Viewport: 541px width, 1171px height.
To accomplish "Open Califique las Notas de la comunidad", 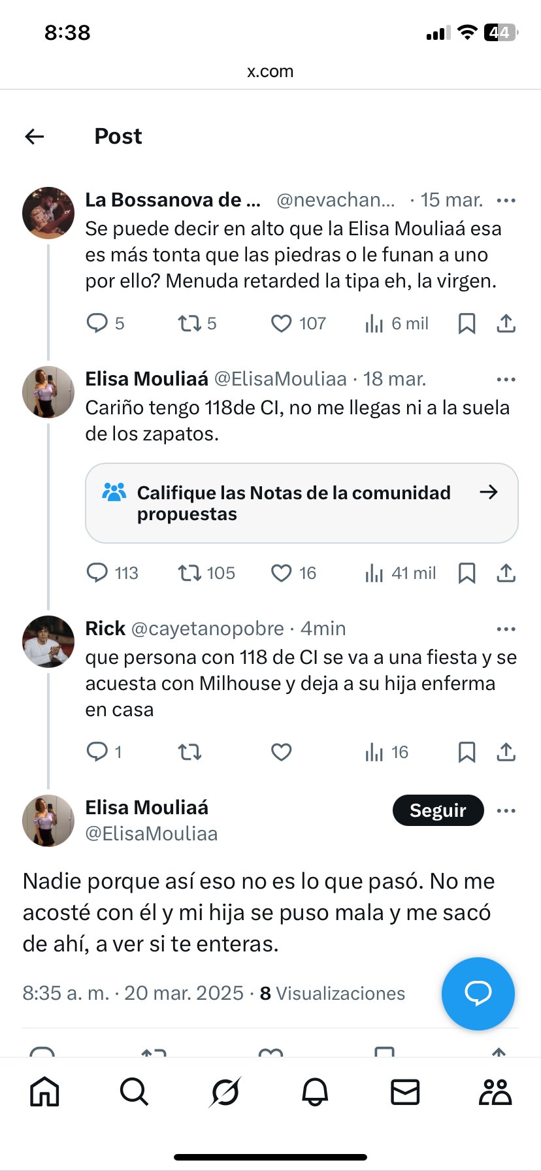I will pyautogui.click(x=301, y=503).
